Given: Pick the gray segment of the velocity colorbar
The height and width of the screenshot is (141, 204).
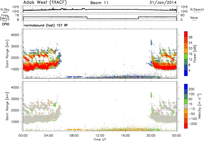Looking at the screenshot, I should click(186, 106).
